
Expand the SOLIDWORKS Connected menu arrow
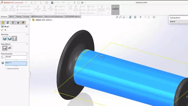coord(26,2)
